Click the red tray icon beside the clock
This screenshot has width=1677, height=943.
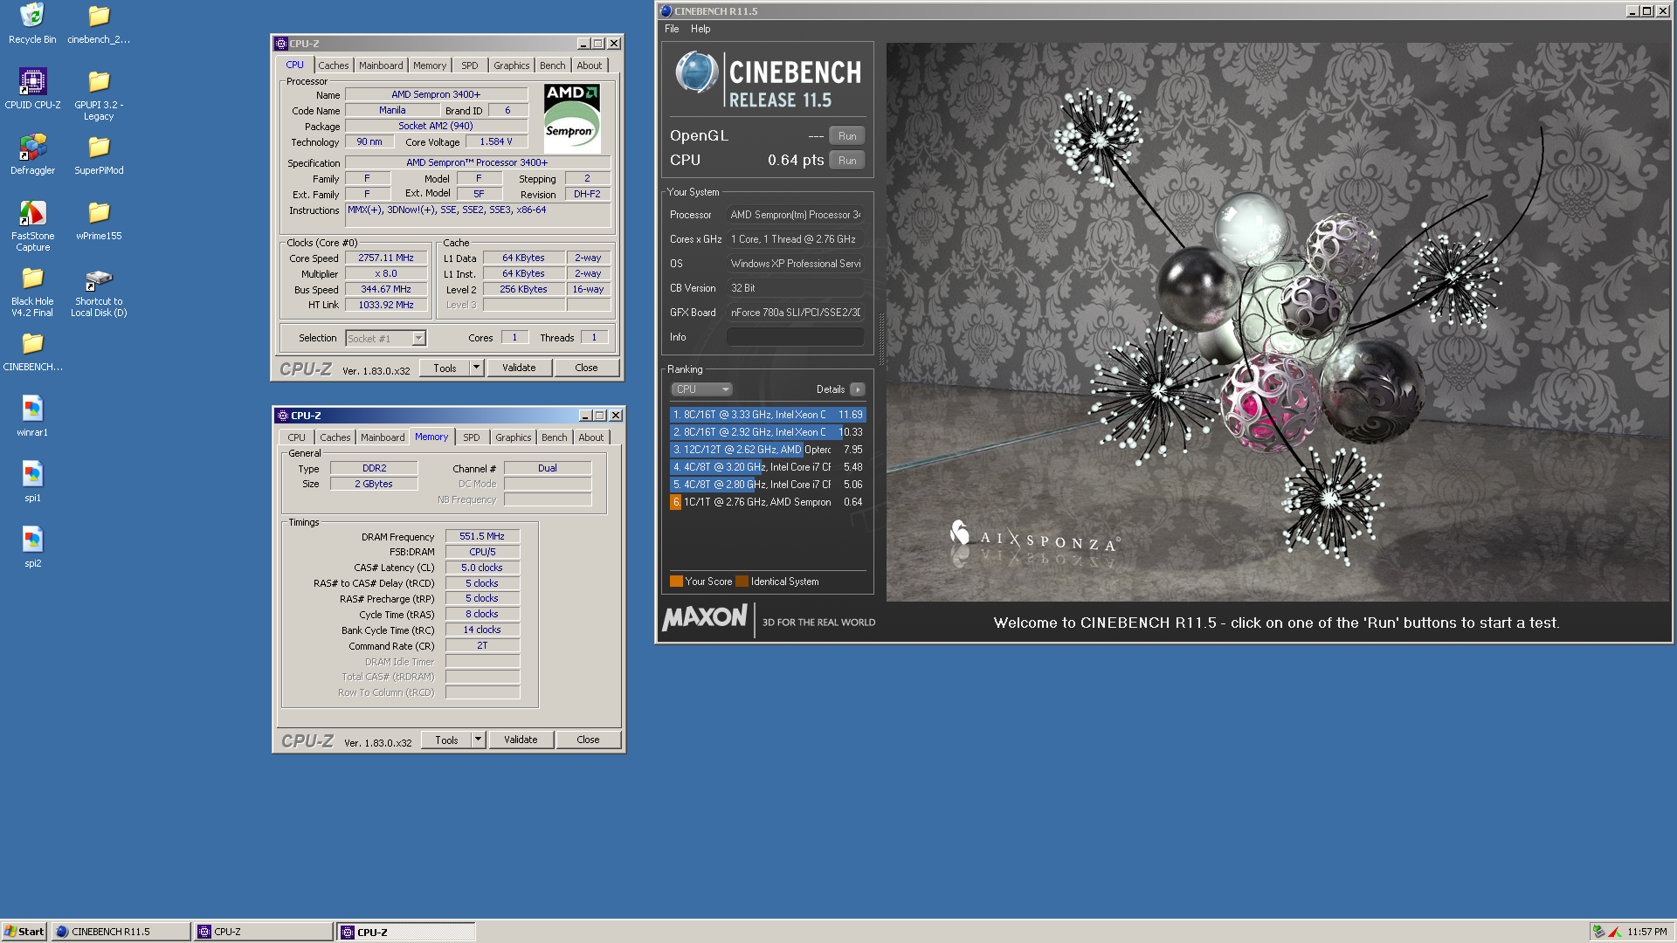(x=1615, y=932)
